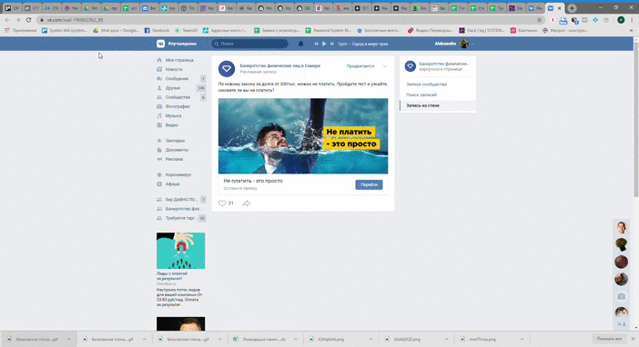Click the post's community avatar
The image size is (639, 347).
pyautogui.click(x=227, y=68)
